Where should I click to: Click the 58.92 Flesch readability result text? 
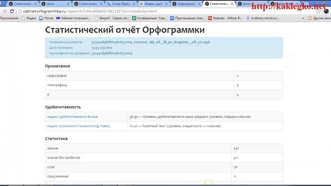[x=190, y=117]
